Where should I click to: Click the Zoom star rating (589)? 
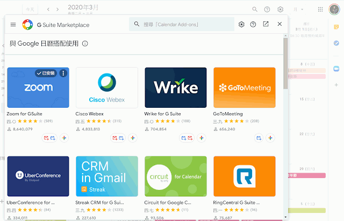pos(30,121)
